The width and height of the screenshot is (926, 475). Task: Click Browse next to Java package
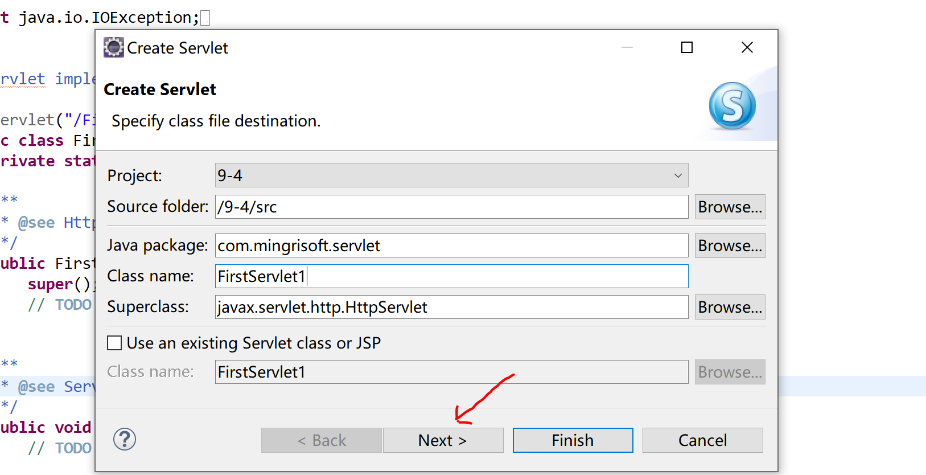pyautogui.click(x=730, y=245)
